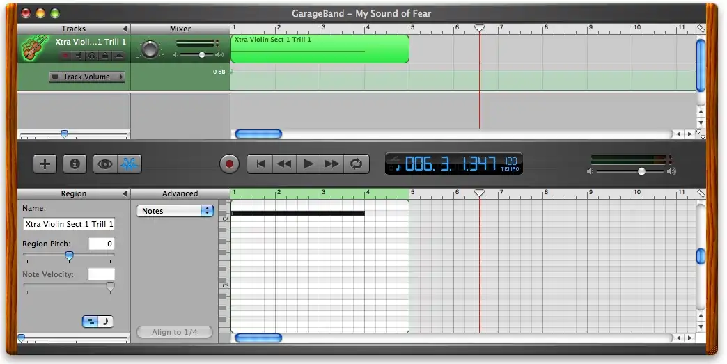
Task: Toggle the Cycle loop button
Action: click(357, 164)
